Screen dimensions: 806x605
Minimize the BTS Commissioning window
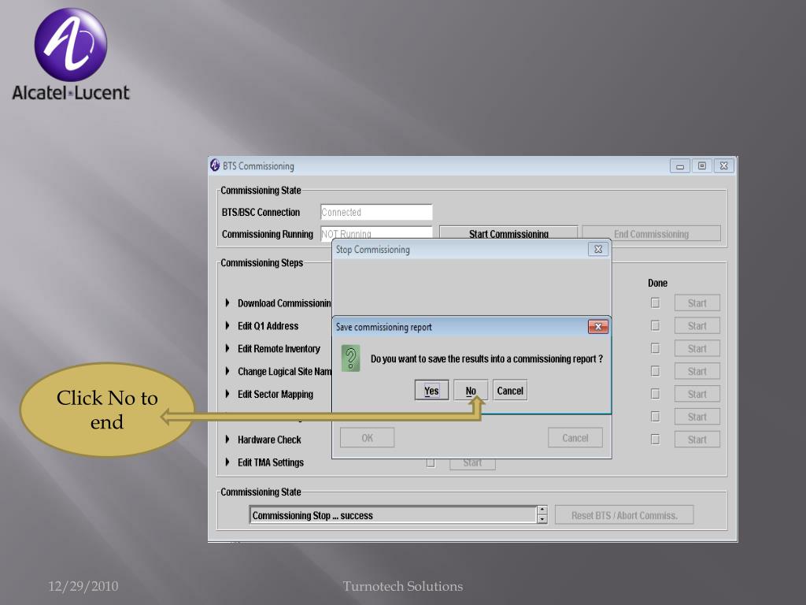pos(679,165)
